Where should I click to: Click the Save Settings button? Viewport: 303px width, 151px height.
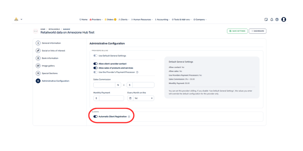(x=237, y=31)
